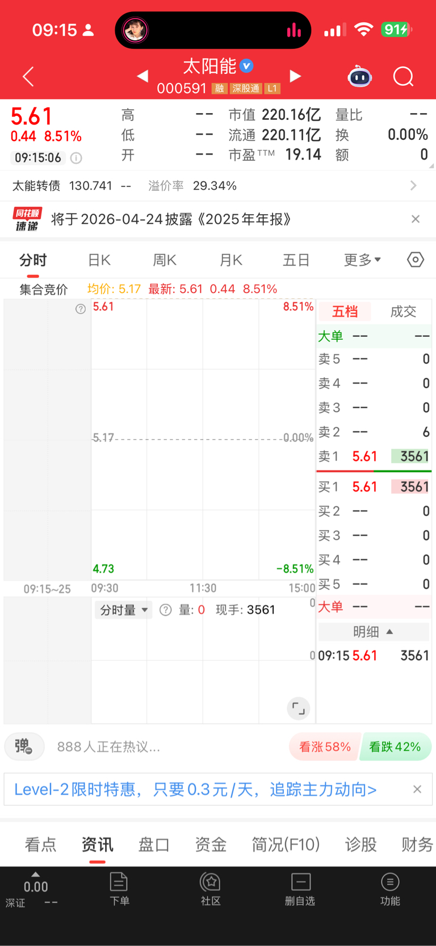Switch to 成交 trades tab
Viewport: 436px width, 946px height.
coord(403,311)
